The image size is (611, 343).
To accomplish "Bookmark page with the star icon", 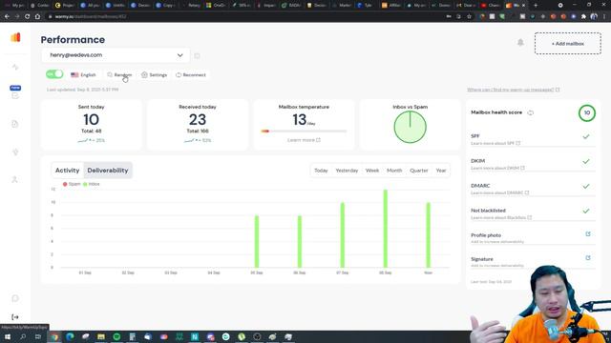I will (x=469, y=17).
